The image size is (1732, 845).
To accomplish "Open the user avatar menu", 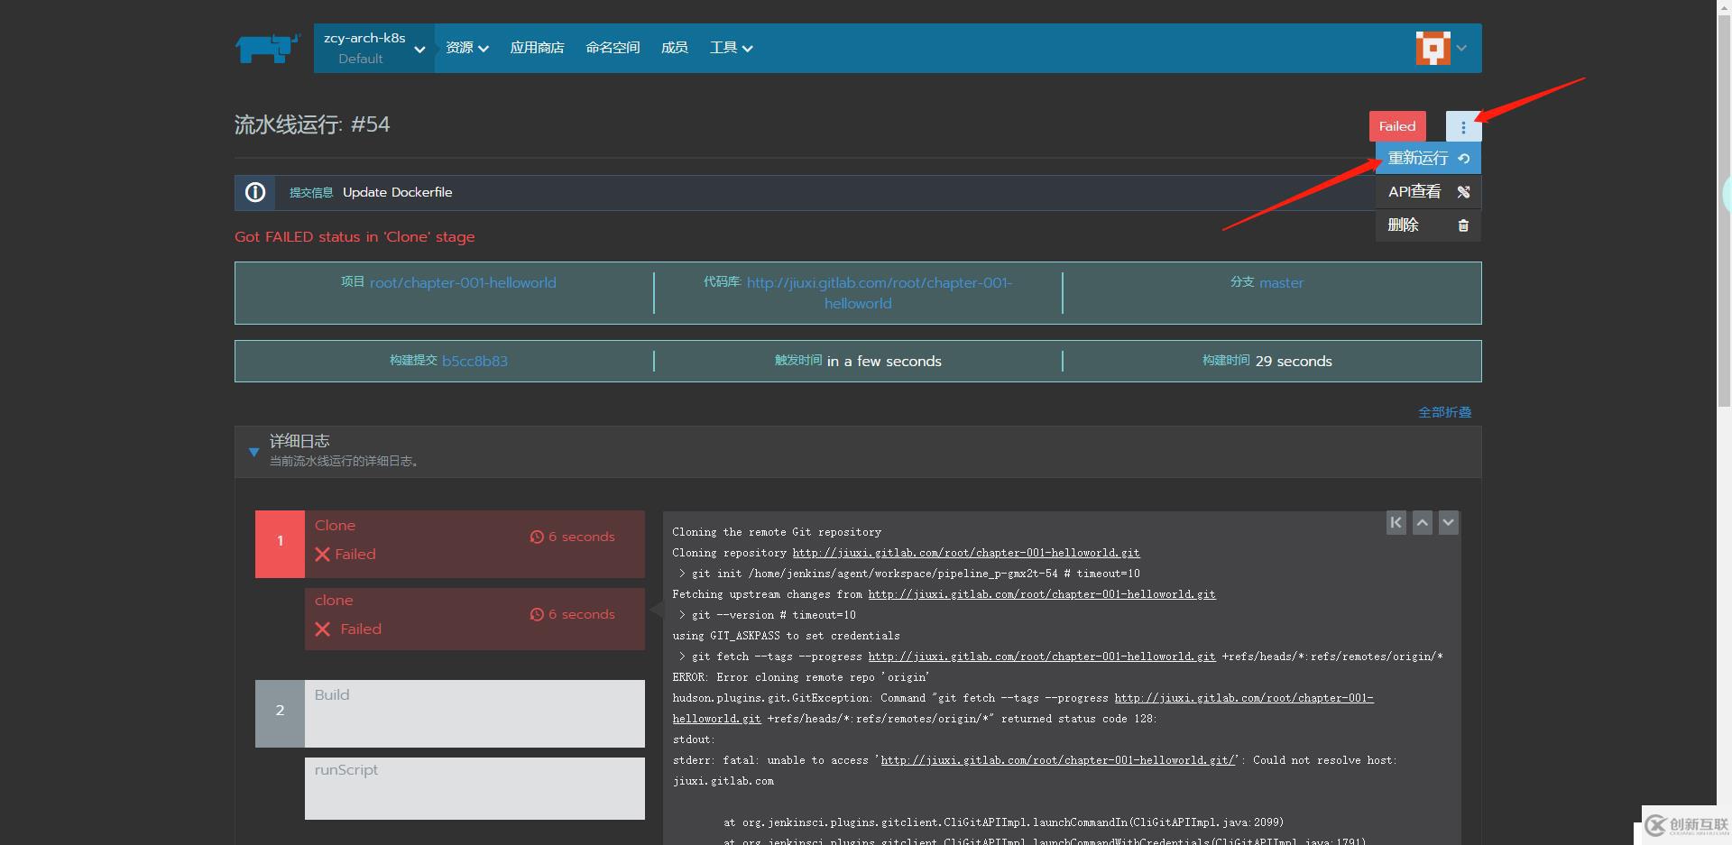I will 1433,48.
